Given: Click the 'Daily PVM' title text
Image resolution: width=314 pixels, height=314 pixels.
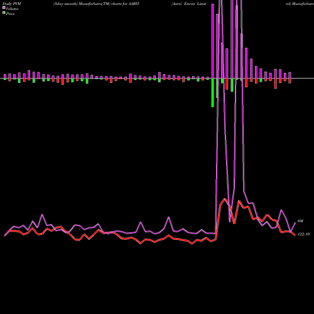Looking at the screenshot, I should point(12,4).
